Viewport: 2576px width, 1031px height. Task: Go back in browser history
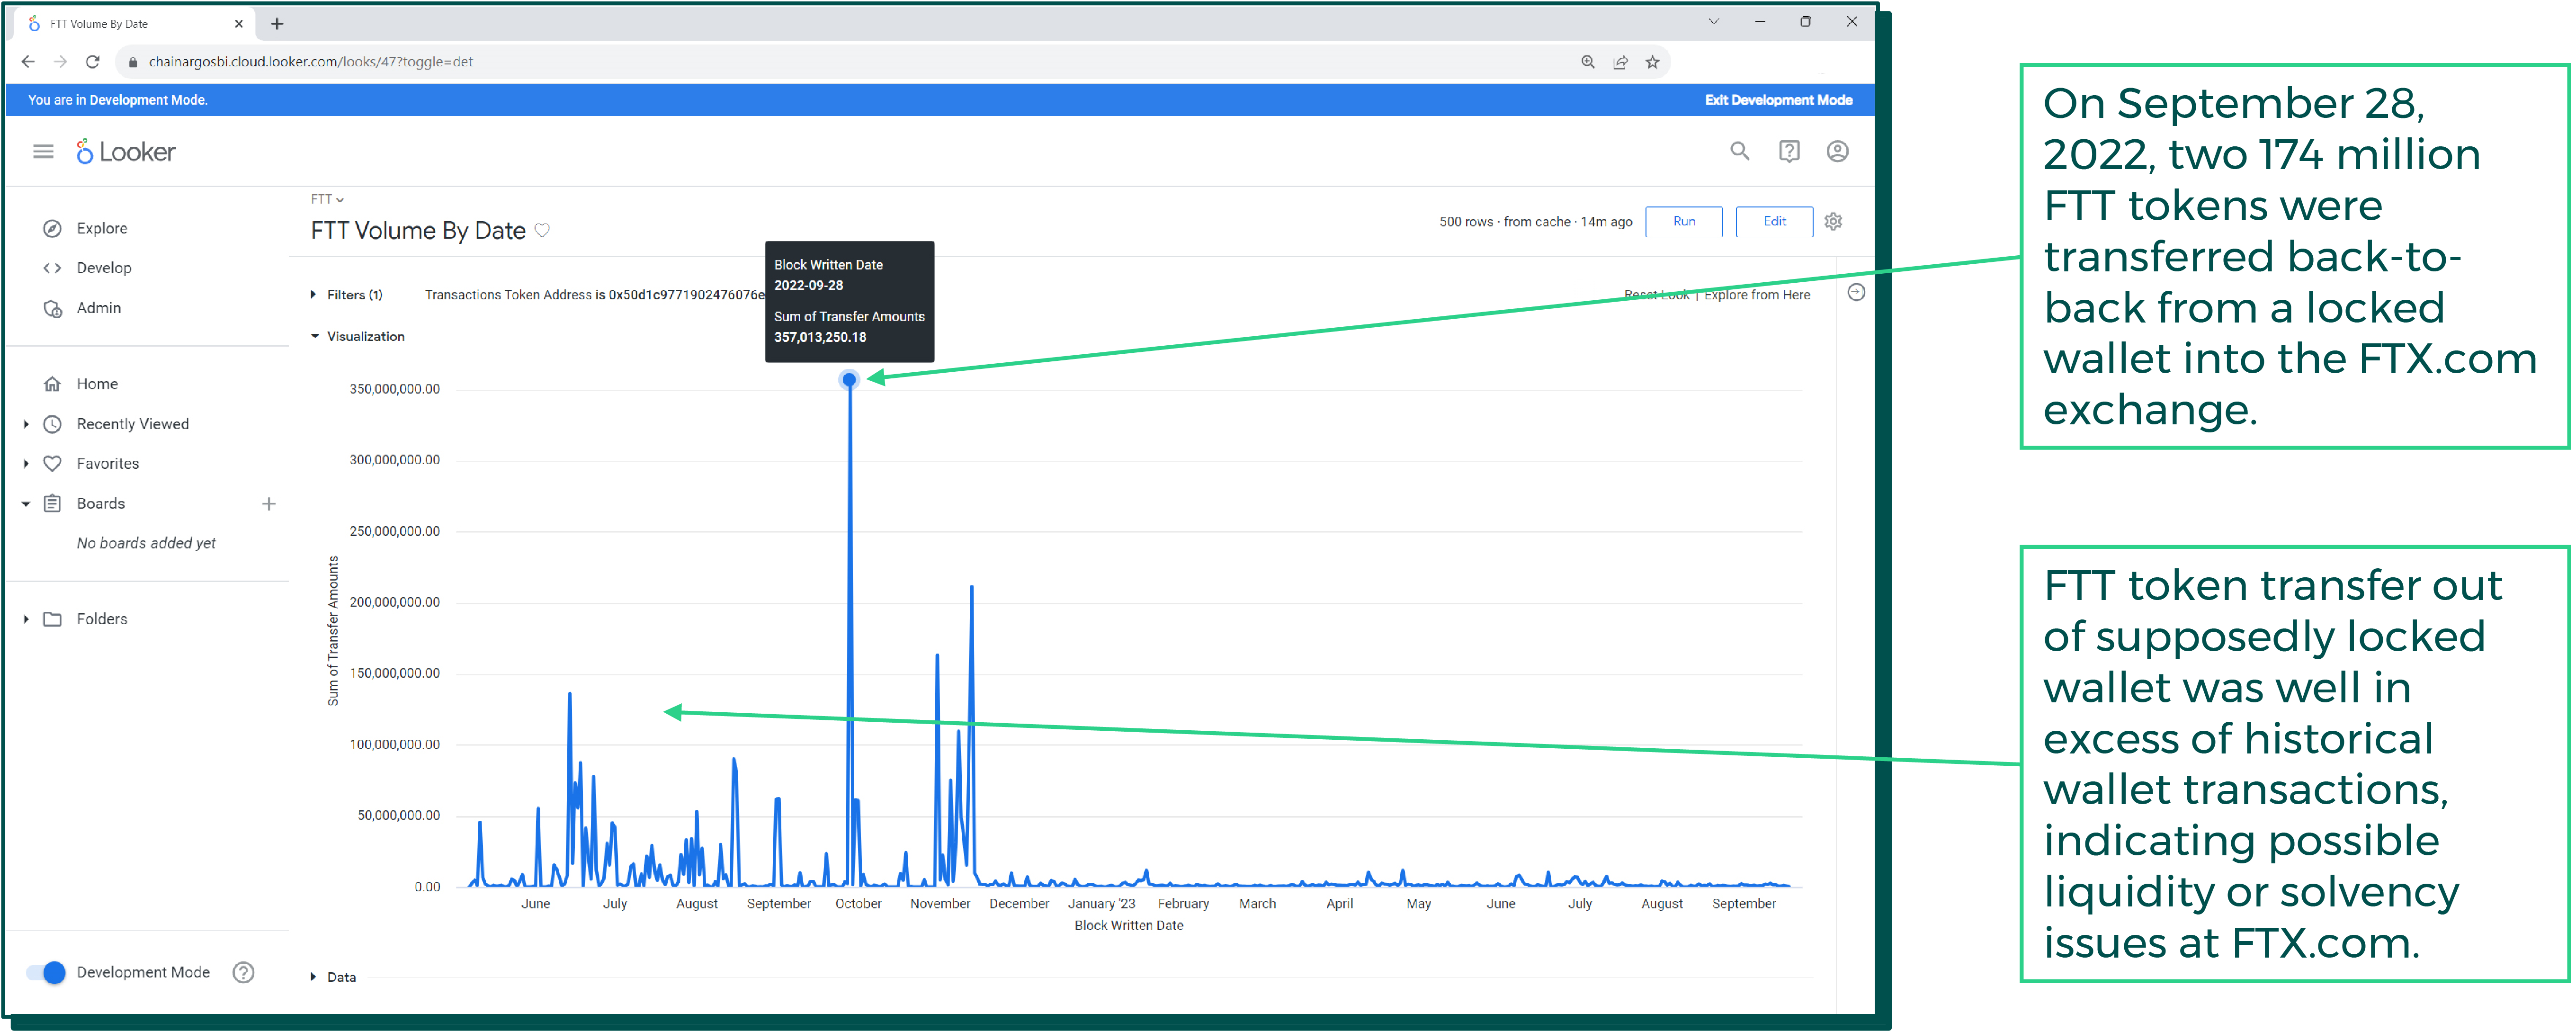coord(28,62)
